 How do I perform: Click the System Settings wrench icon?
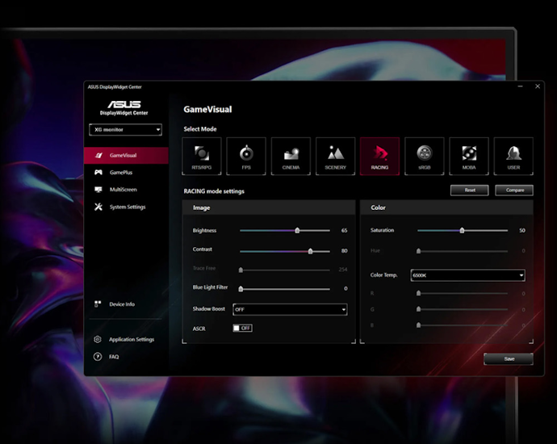(98, 207)
